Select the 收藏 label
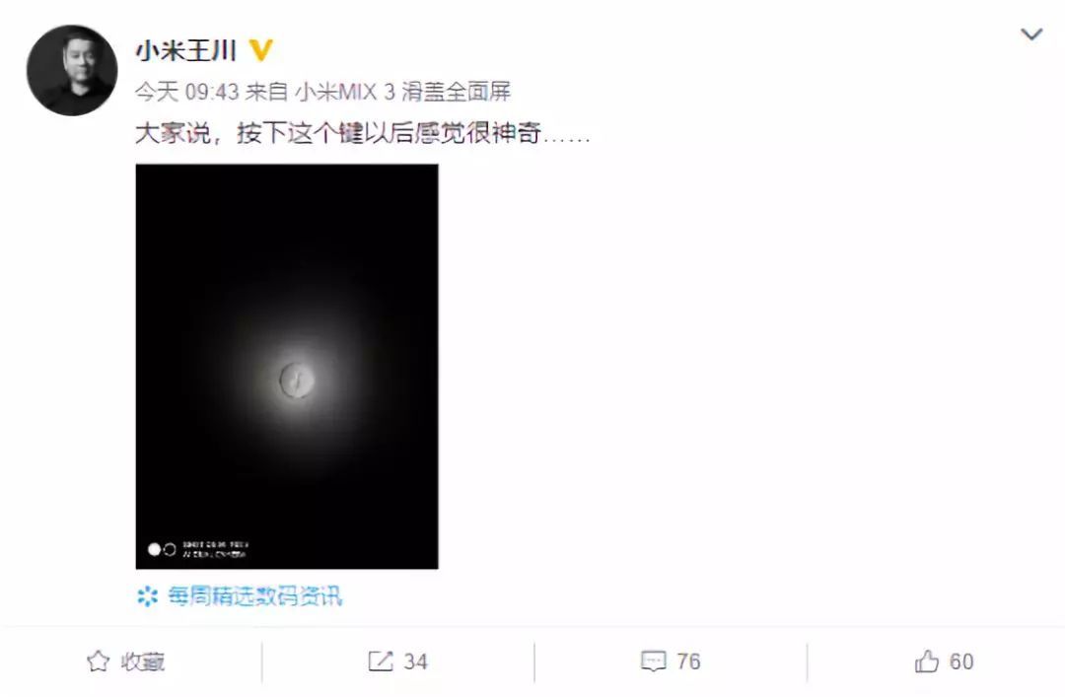Image resolution: width=1065 pixels, height=697 pixels. tap(143, 661)
